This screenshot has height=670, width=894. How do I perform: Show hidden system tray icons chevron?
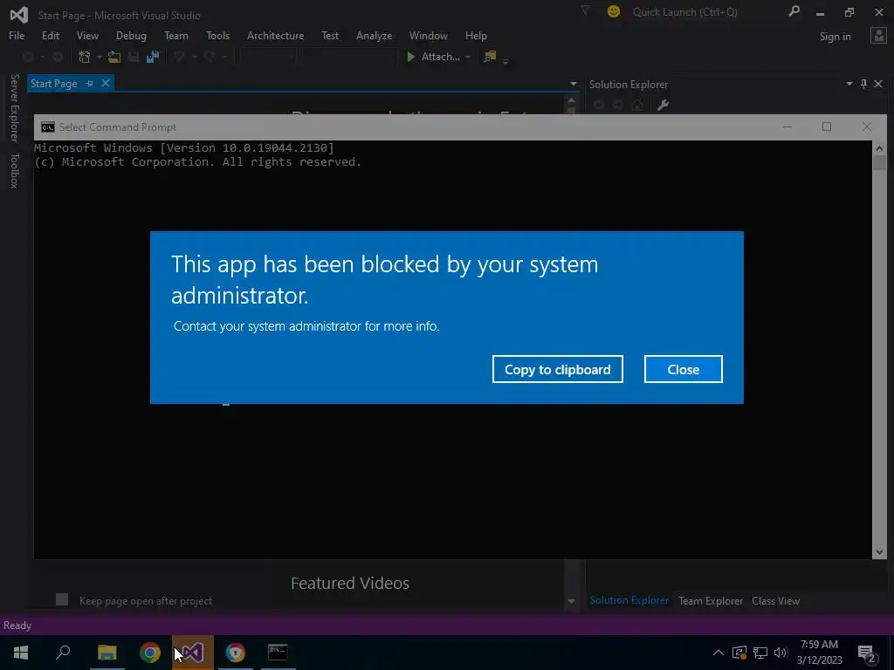click(x=719, y=653)
